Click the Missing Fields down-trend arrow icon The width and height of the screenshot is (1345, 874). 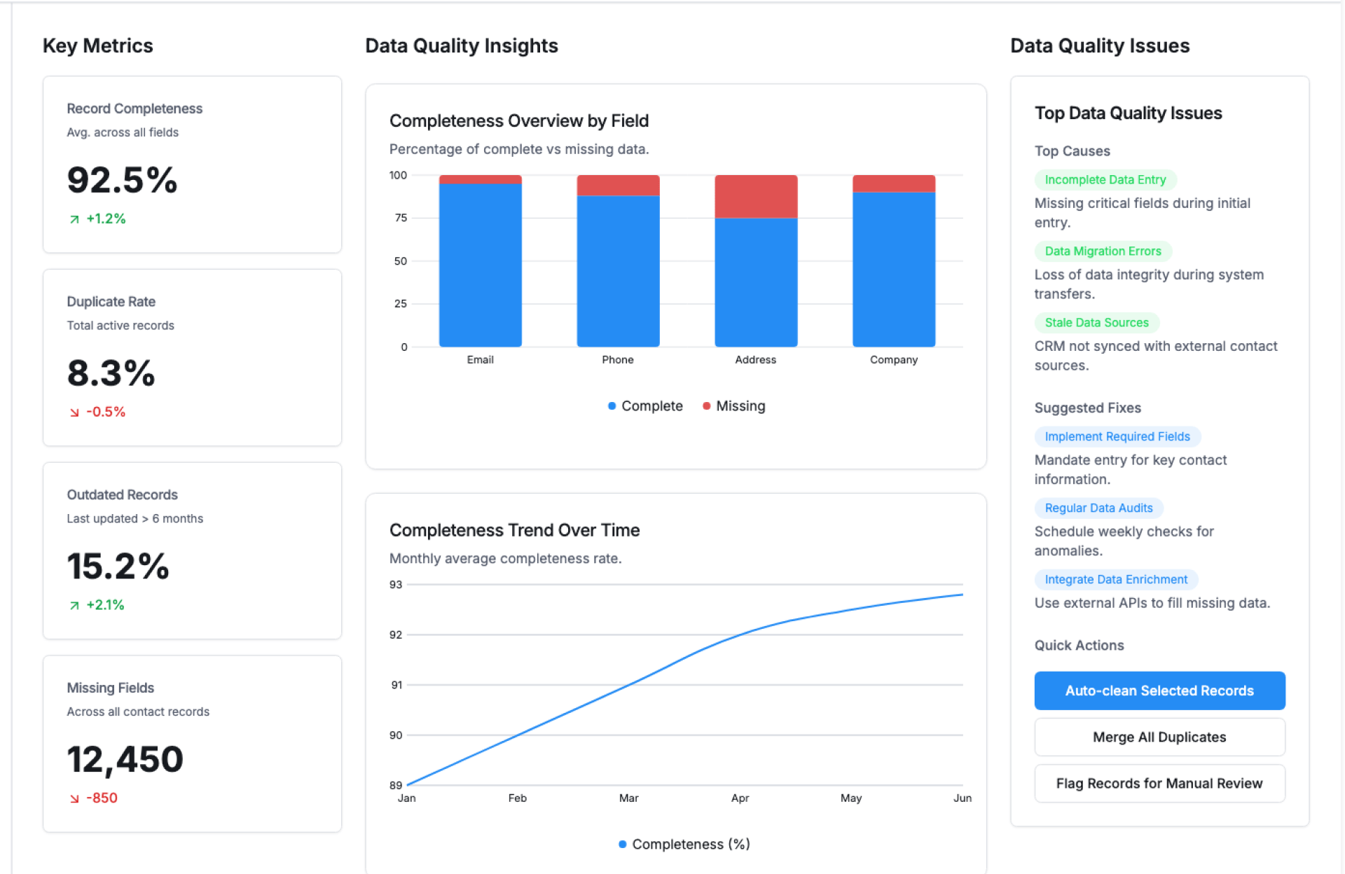(74, 799)
